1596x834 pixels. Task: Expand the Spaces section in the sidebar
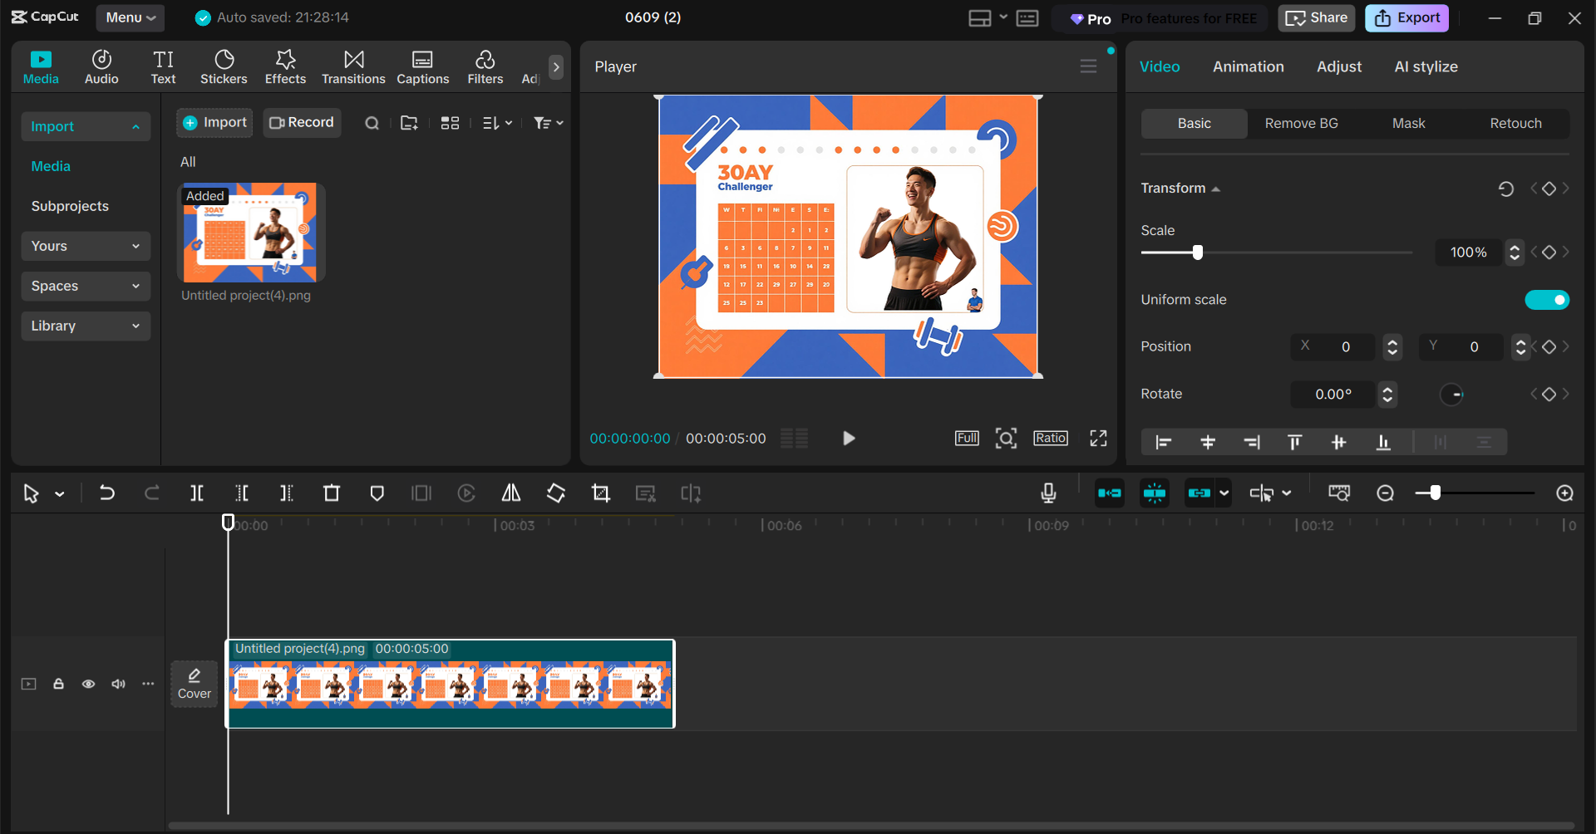(x=85, y=286)
